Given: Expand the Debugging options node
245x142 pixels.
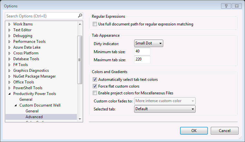Looking at the screenshot, I should (x=9, y=36).
